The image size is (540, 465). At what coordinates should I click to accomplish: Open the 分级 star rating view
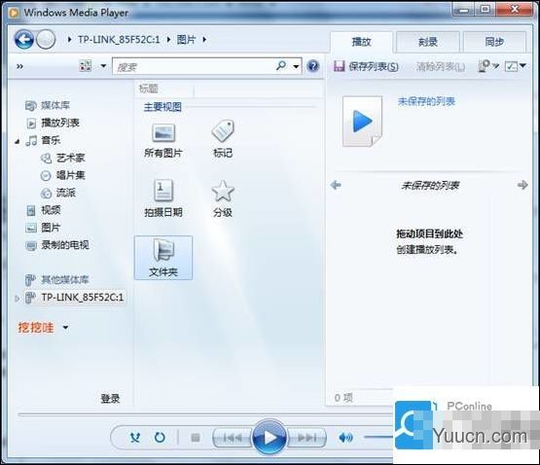click(x=223, y=199)
